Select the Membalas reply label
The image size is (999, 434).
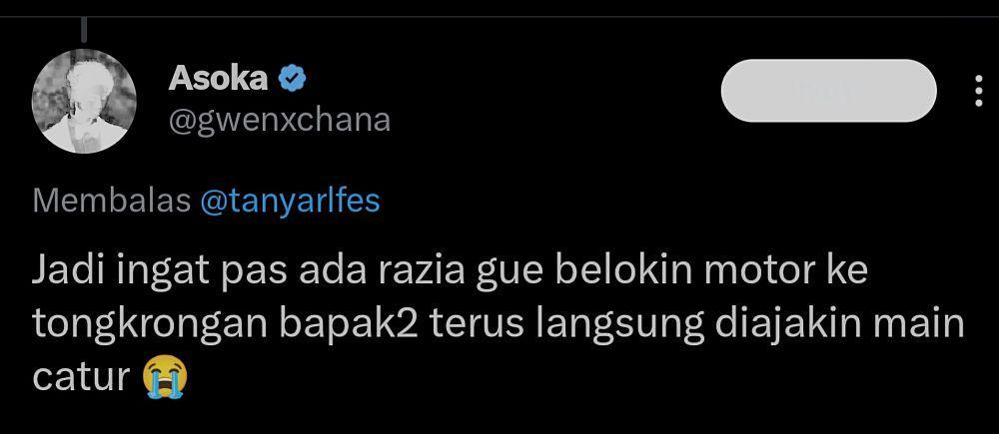(112, 202)
